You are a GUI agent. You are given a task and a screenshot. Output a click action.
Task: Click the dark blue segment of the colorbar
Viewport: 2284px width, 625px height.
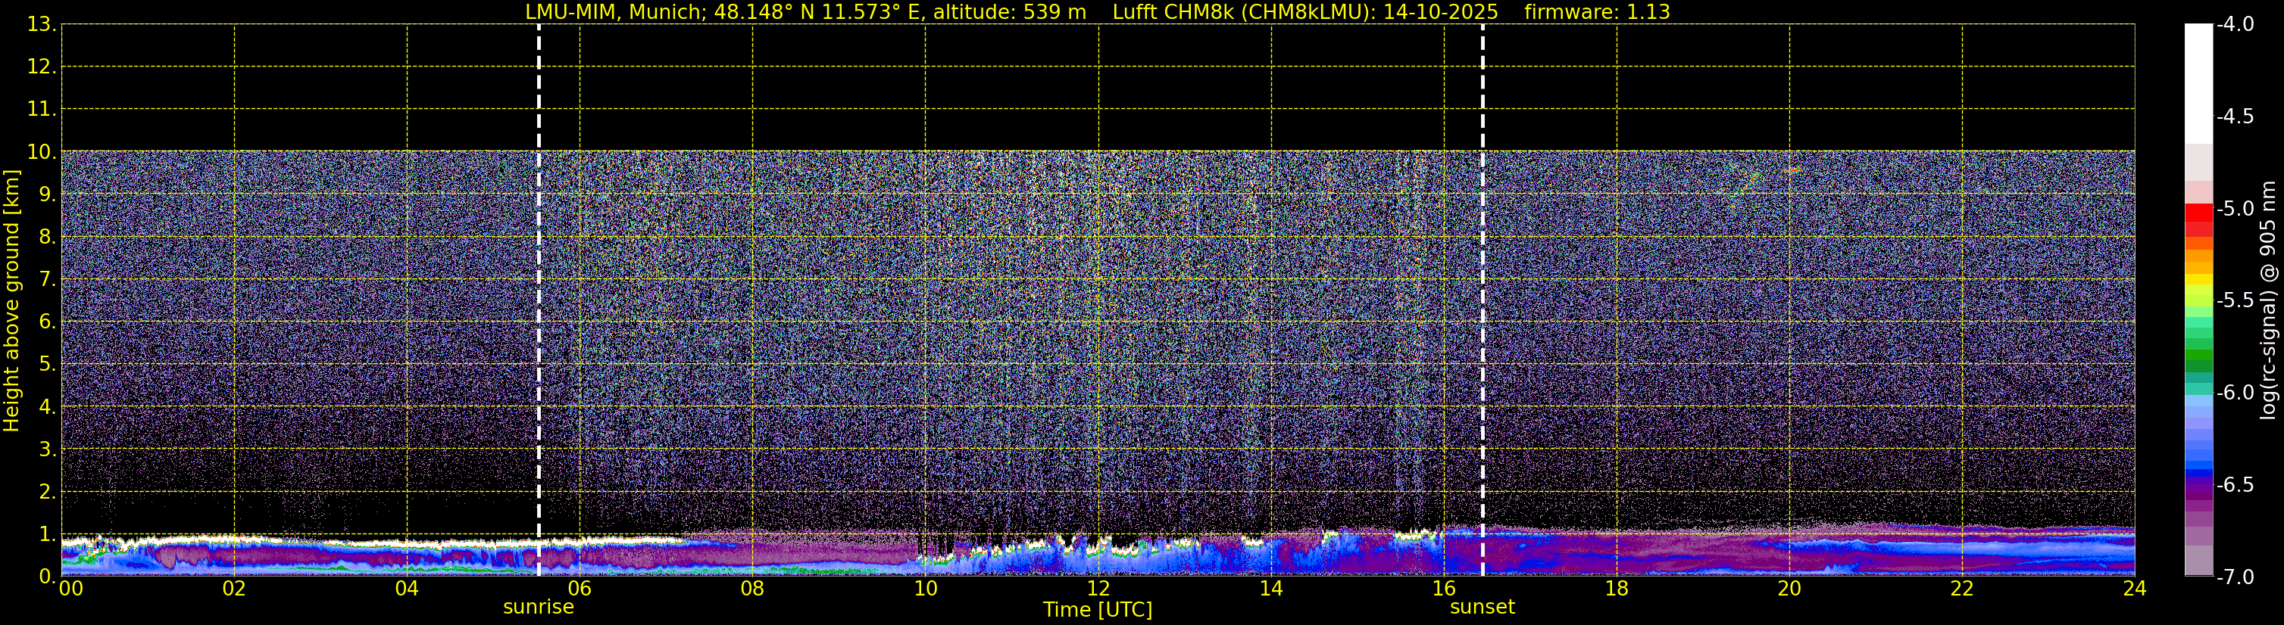click(x=2199, y=473)
